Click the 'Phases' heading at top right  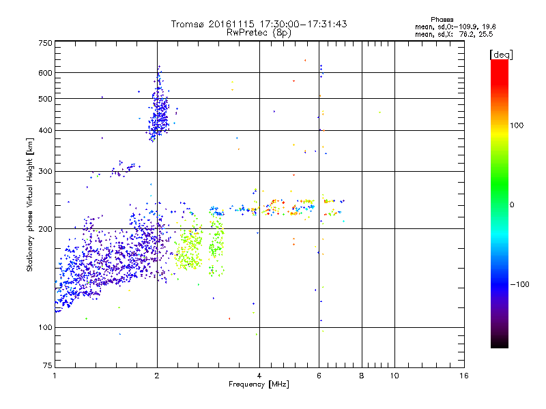(442, 20)
